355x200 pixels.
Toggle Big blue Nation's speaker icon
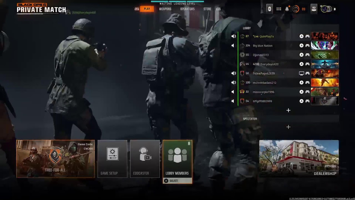point(233,46)
